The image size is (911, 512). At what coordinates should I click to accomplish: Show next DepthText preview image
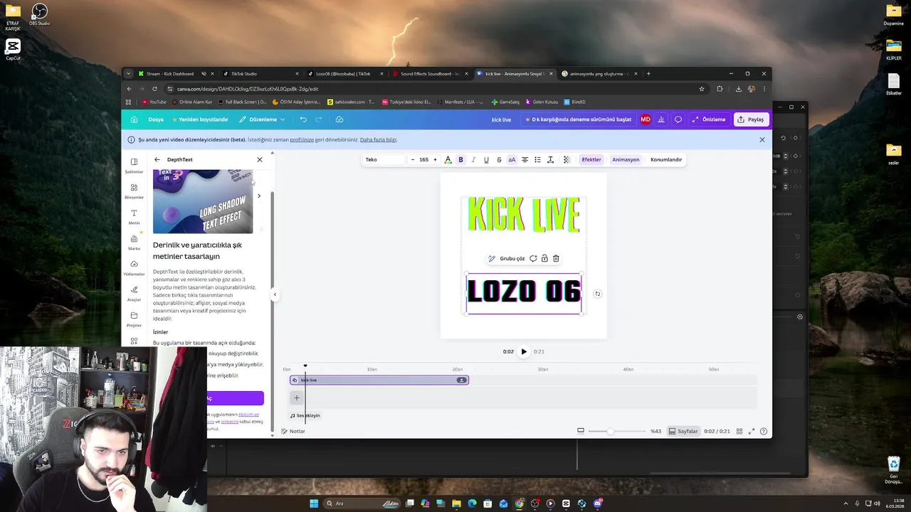tap(258, 196)
